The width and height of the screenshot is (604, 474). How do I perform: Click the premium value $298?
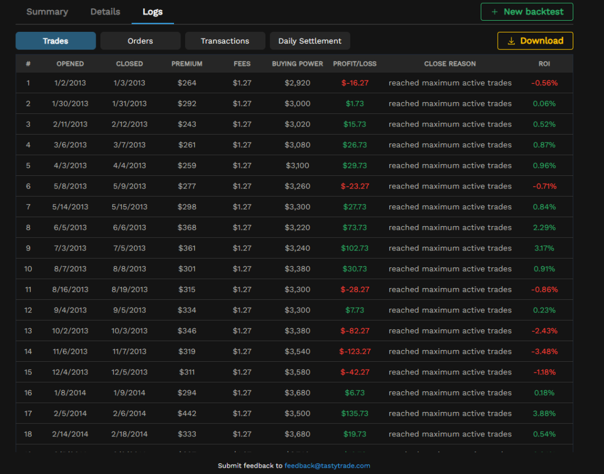(x=187, y=207)
